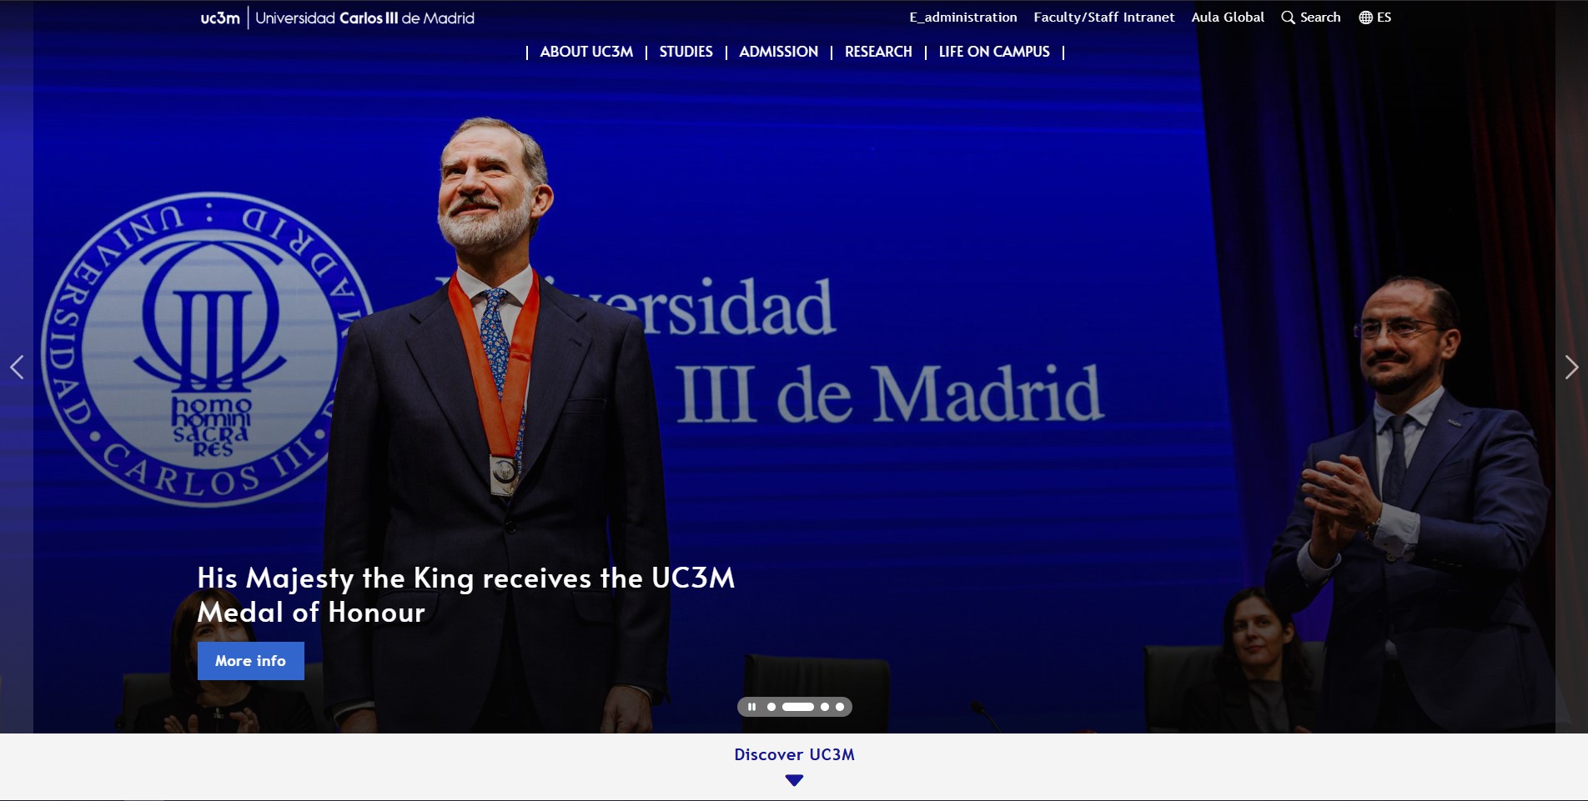Screen dimensions: 1588x801
Task: Click the More info button
Action: pos(251,661)
